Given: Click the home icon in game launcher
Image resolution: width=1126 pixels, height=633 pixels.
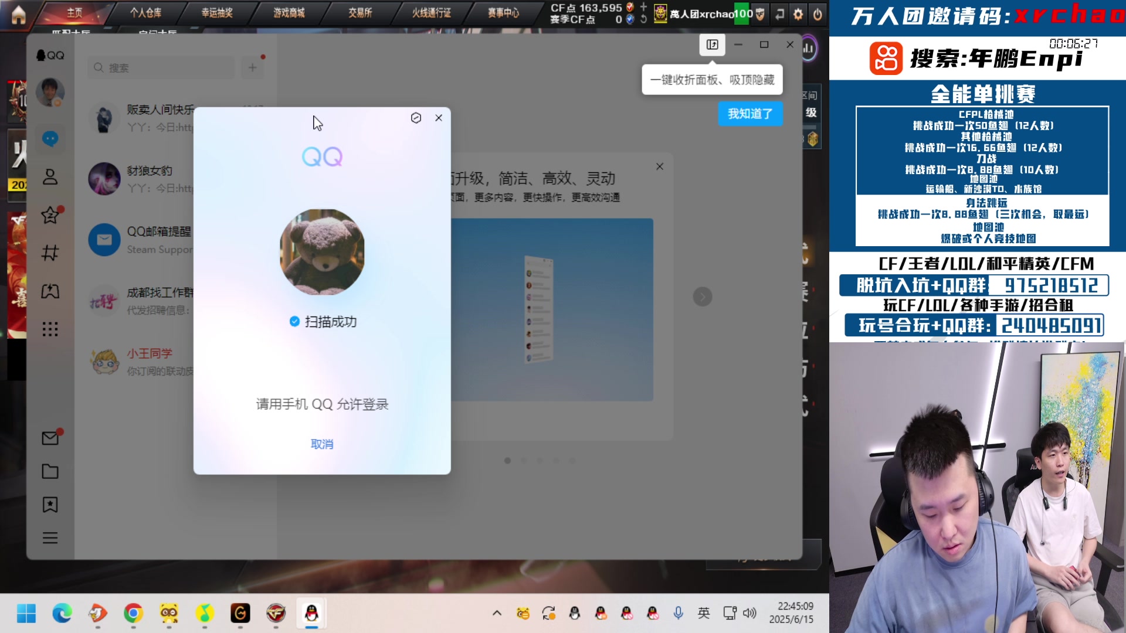Looking at the screenshot, I should [x=19, y=14].
